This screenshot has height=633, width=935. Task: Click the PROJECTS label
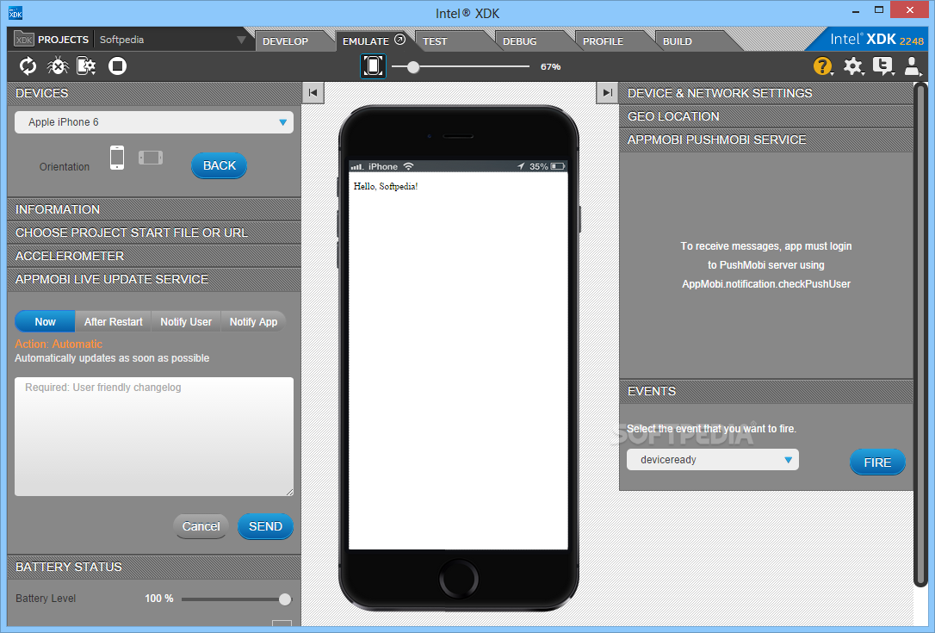click(63, 40)
